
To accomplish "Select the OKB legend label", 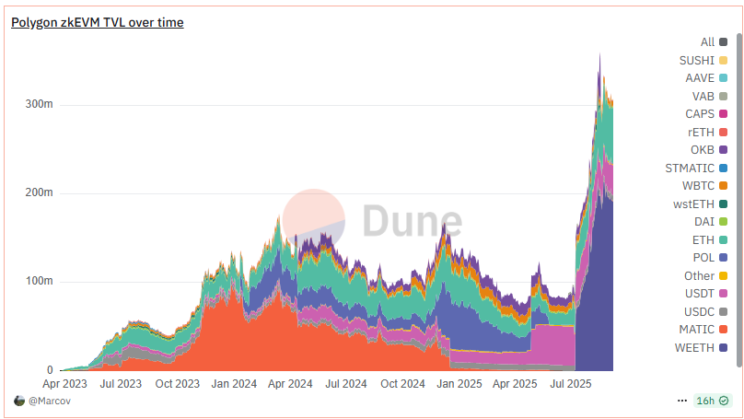I will point(703,149).
